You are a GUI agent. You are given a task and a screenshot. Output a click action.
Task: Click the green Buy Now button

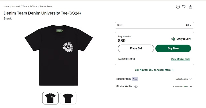pyautogui.click(x=173, y=48)
